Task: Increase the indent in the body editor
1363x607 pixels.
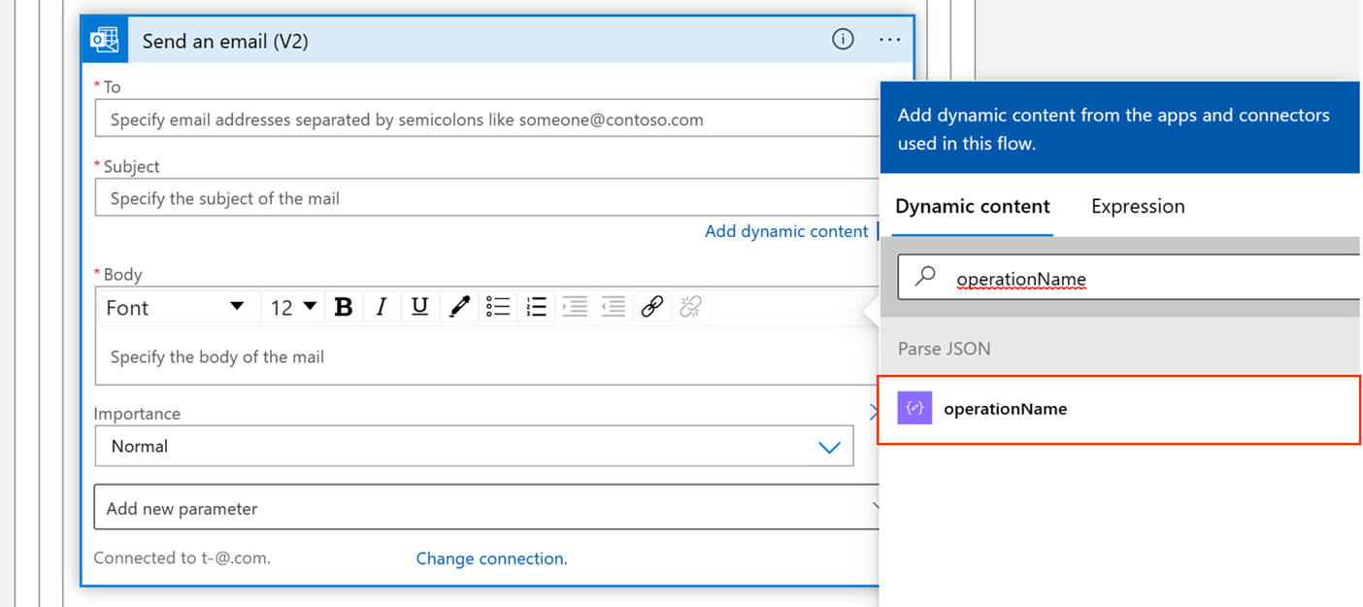Action: [x=575, y=307]
